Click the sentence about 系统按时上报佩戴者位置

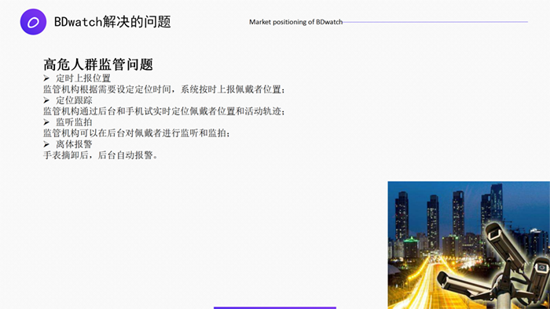pos(164,89)
